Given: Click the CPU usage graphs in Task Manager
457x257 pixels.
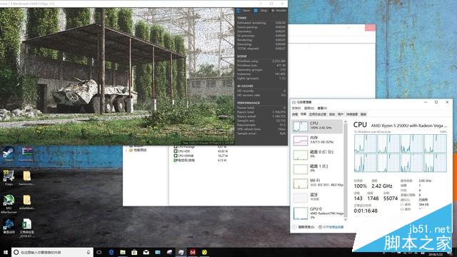Looking at the screenshot, I should click(400, 153).
